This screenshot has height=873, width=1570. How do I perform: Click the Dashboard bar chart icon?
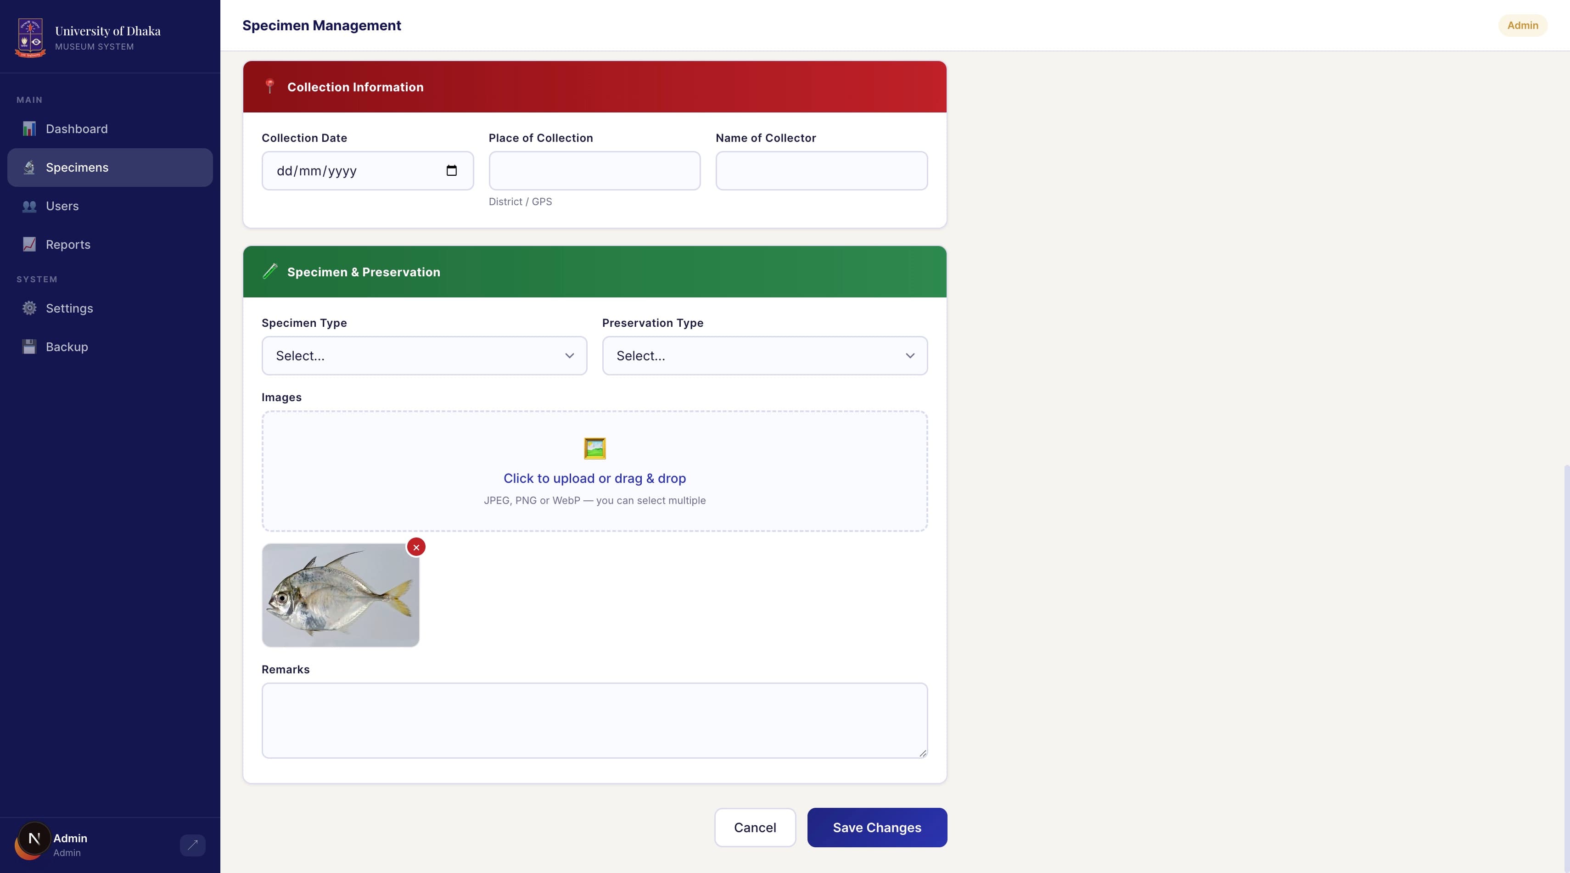[29, 129]
